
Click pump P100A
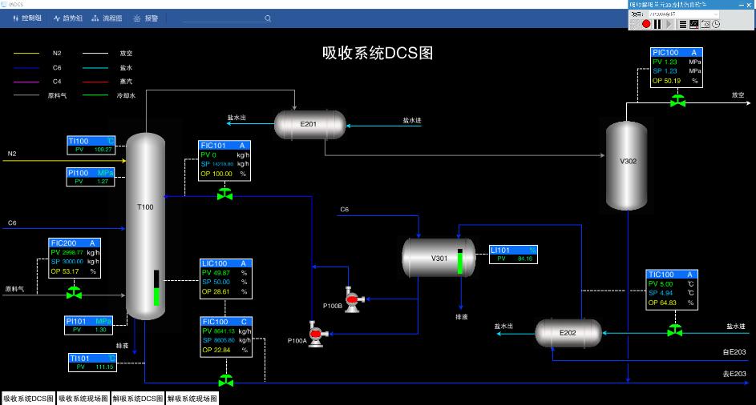coord(315,334)
